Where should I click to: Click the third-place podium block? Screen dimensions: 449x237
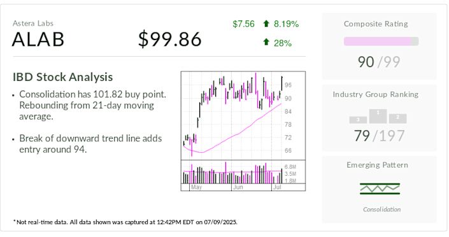(x=358, y=120)
